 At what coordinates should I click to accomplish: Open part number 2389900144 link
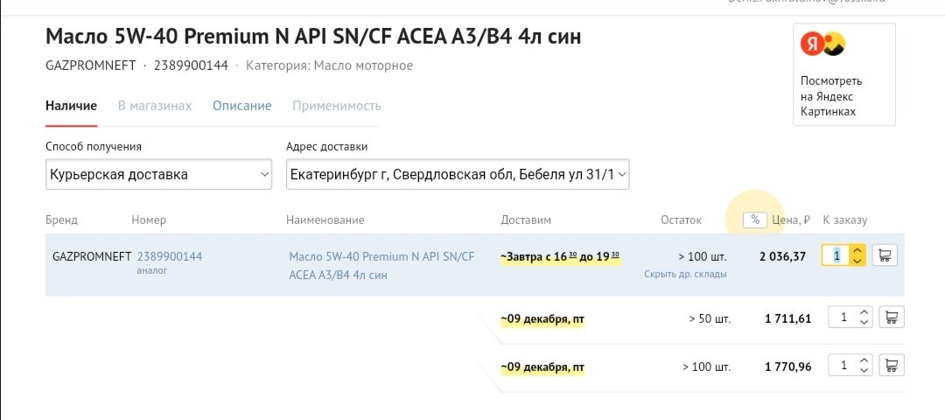[170, 256]
